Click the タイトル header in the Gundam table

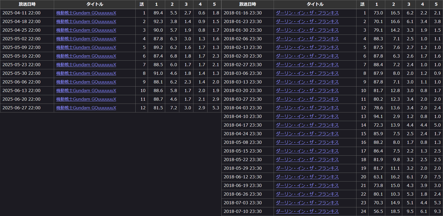(x=95, y=4)
